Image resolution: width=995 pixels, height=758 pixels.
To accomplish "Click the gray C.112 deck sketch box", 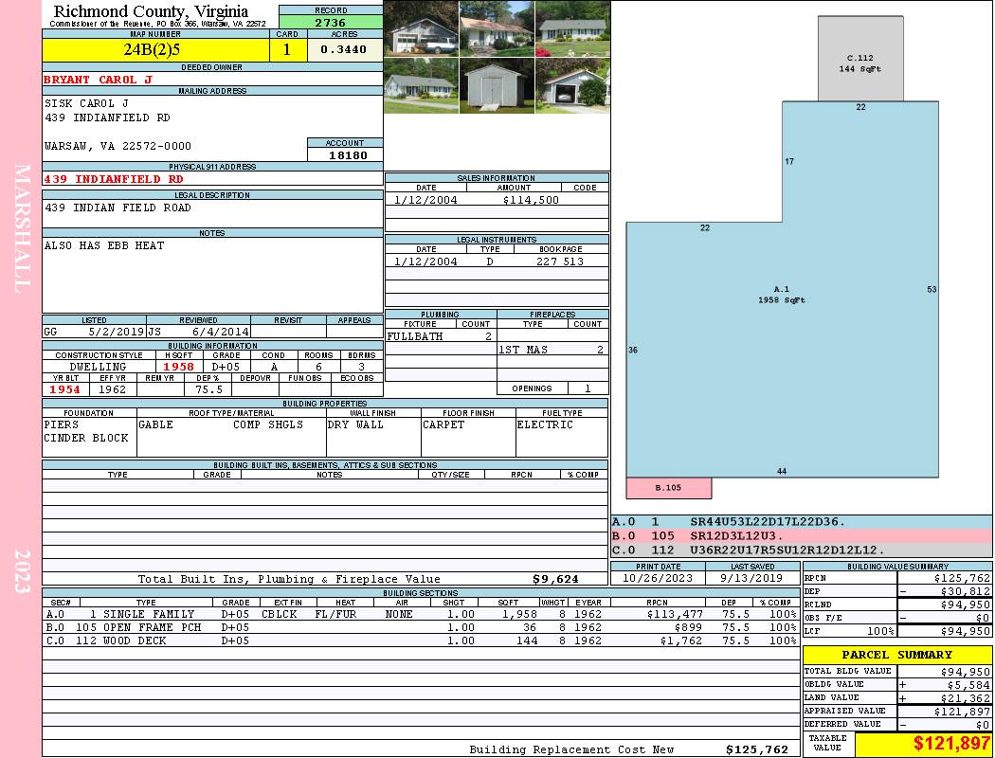I will click(859, 63).
